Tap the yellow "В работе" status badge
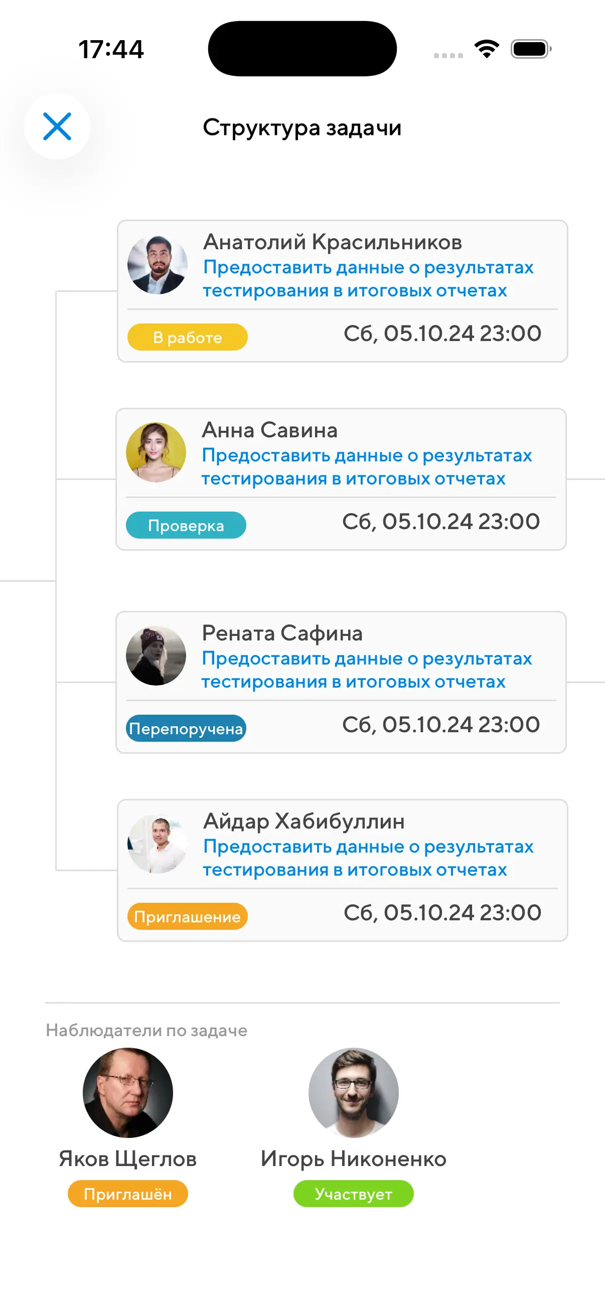Image resolution: width=605 pixels, height=1315 pixels. (188, 337)
